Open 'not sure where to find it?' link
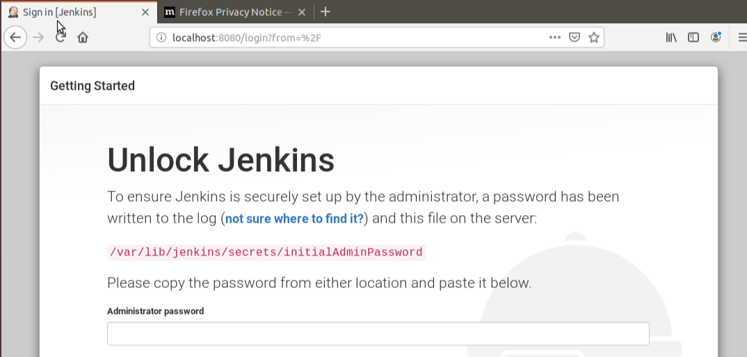747x357 pixels. tap(294, 219)
